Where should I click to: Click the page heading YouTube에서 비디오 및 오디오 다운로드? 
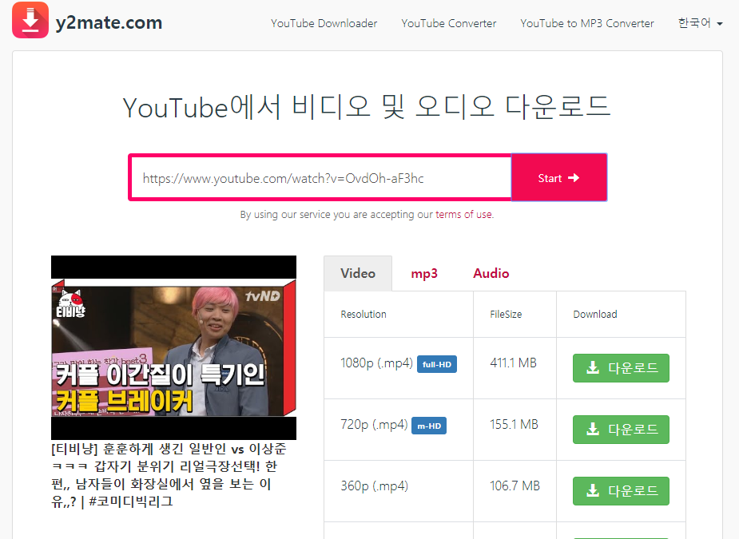click(367, 107)
